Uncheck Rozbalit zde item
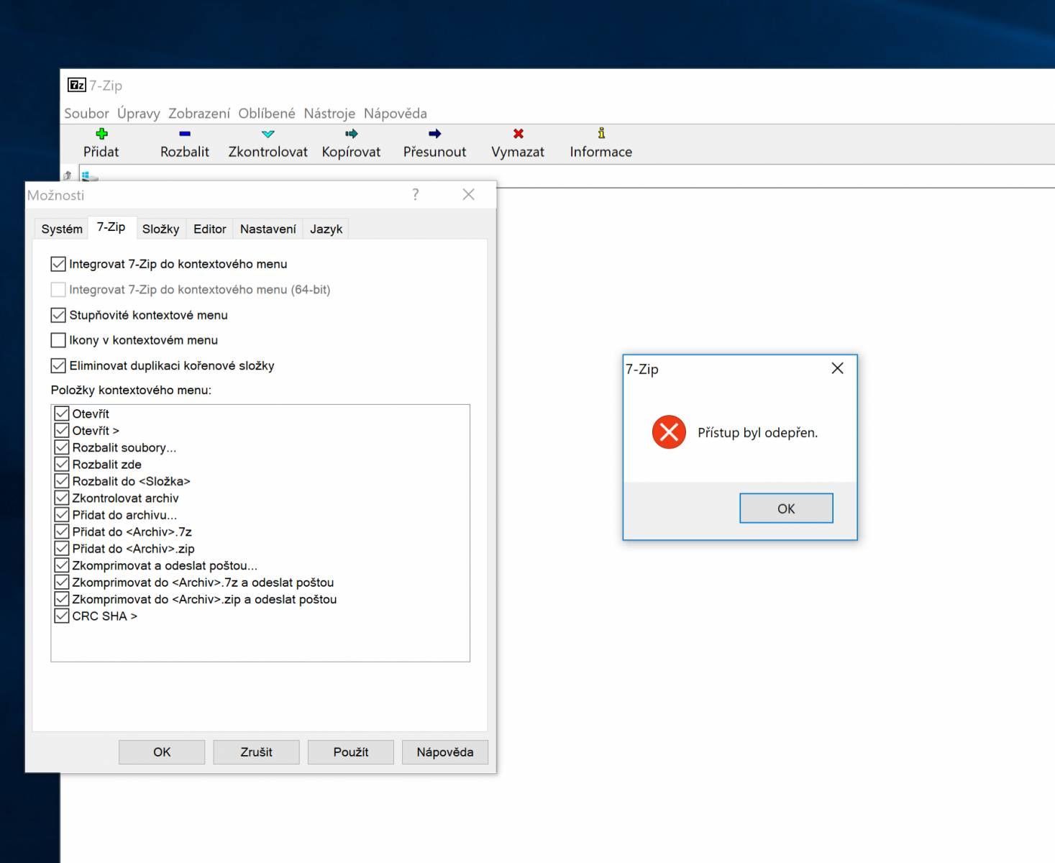Image resolution: width=1055 pixels, height=863 pixels. coord(62,465)
